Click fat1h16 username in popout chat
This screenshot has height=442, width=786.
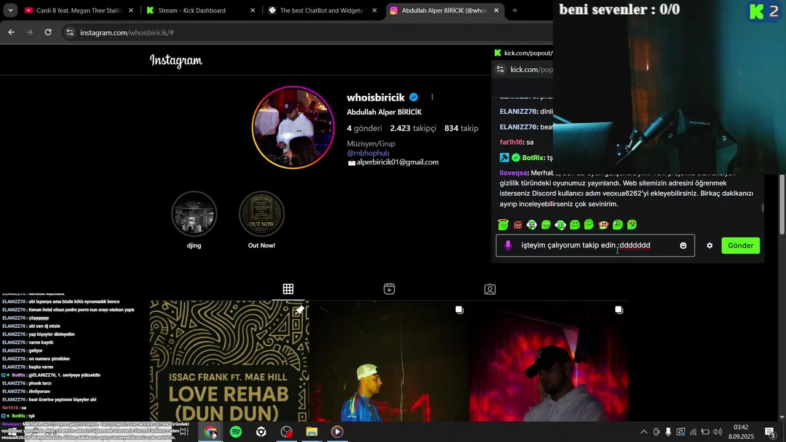pyautogui.click(x=511, y=142)
